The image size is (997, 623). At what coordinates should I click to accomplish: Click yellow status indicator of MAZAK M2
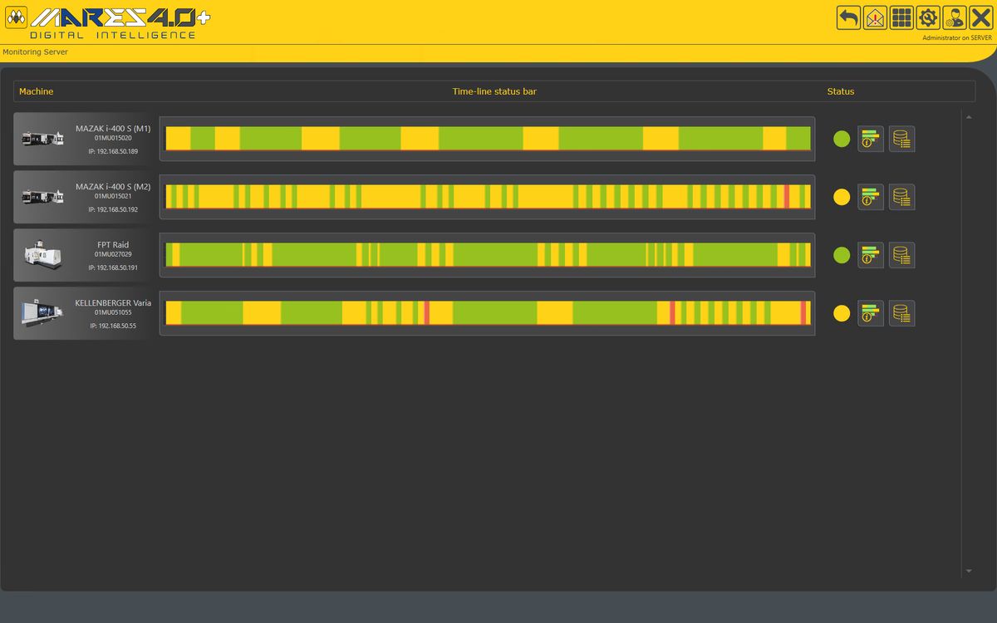point(842,197)
